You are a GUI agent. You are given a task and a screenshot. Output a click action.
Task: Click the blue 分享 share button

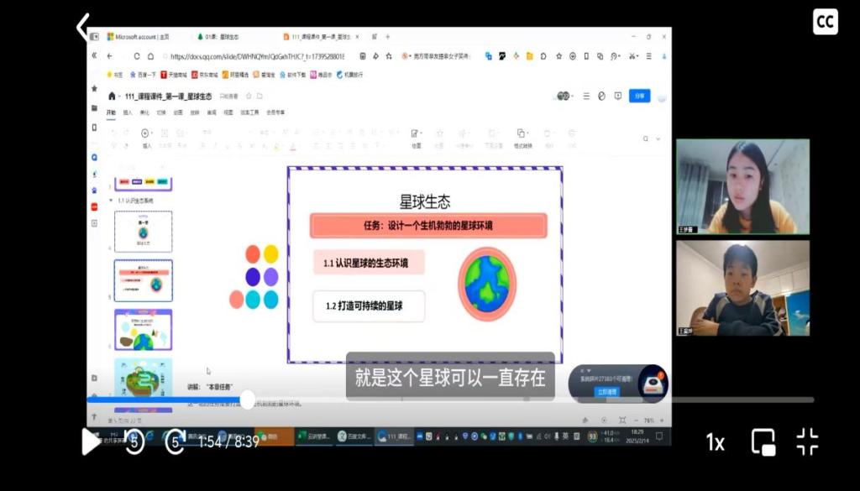[x=640, y=96]
